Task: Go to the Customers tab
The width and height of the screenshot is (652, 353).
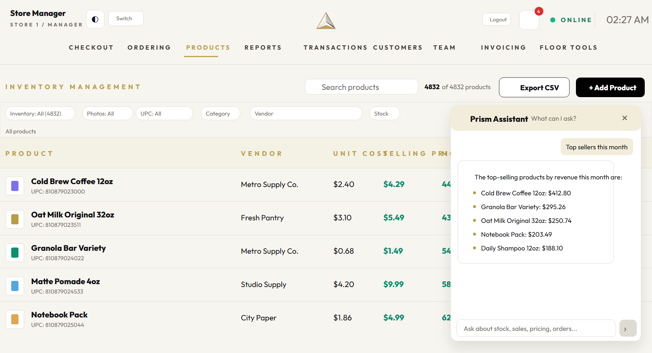Action: coord(398,47)
